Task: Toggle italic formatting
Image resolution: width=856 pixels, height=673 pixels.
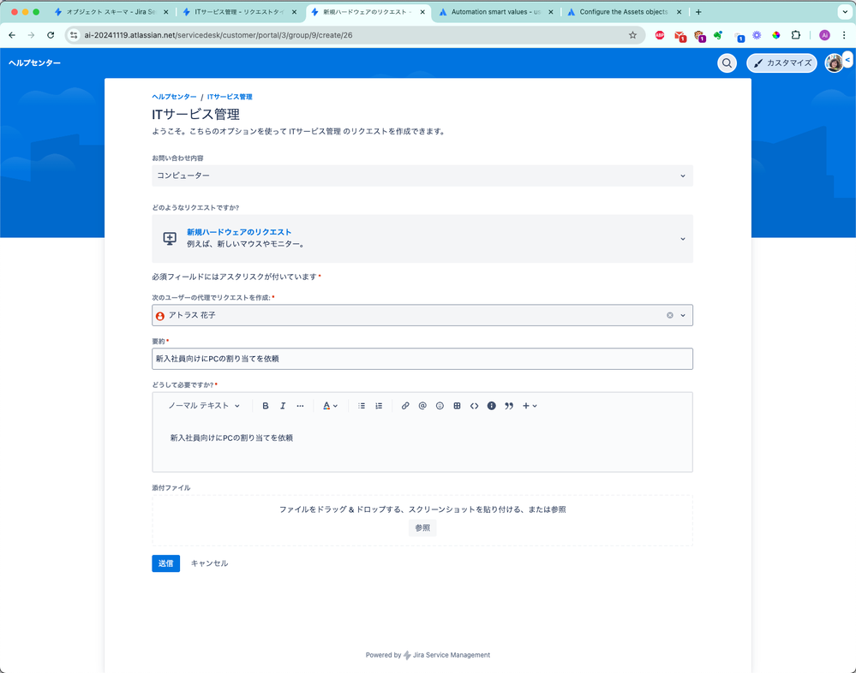Action: click(x=283, y=406)
